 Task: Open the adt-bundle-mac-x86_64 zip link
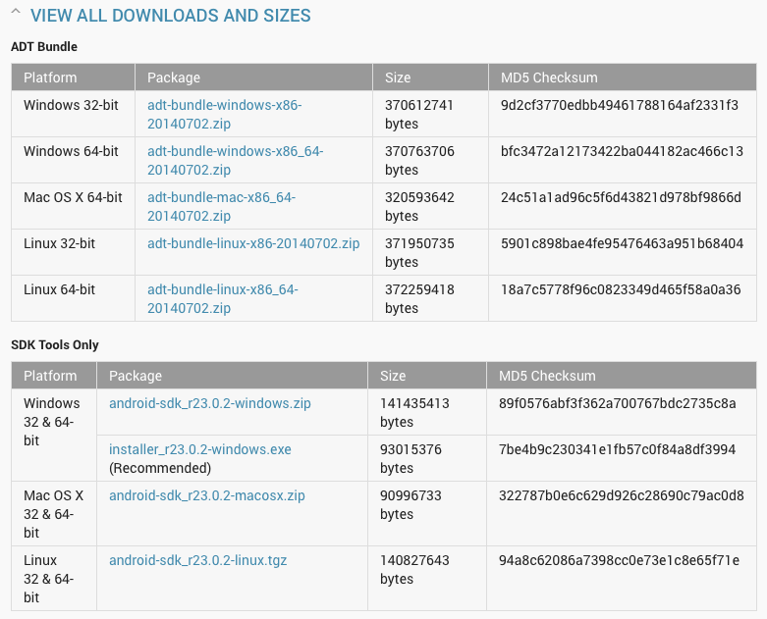point(221,206)
